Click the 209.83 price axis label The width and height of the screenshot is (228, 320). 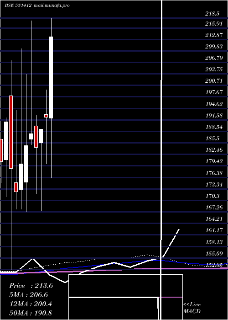tap(214, 47)
